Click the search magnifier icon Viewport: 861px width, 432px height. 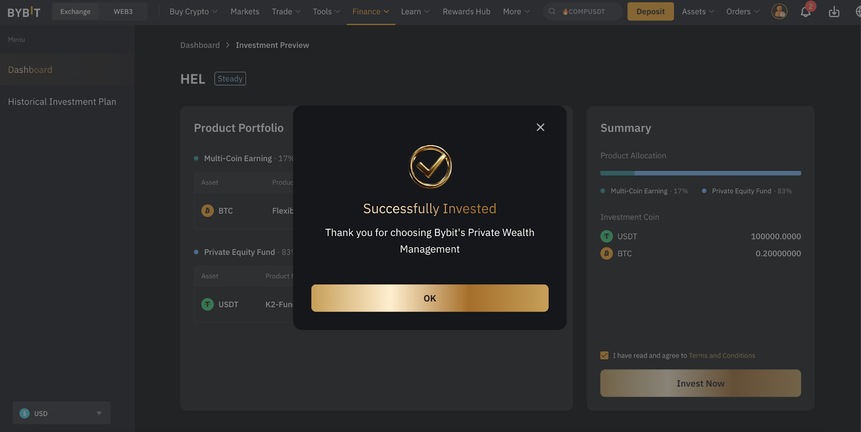pyautogui.click(x=552, y=11)
